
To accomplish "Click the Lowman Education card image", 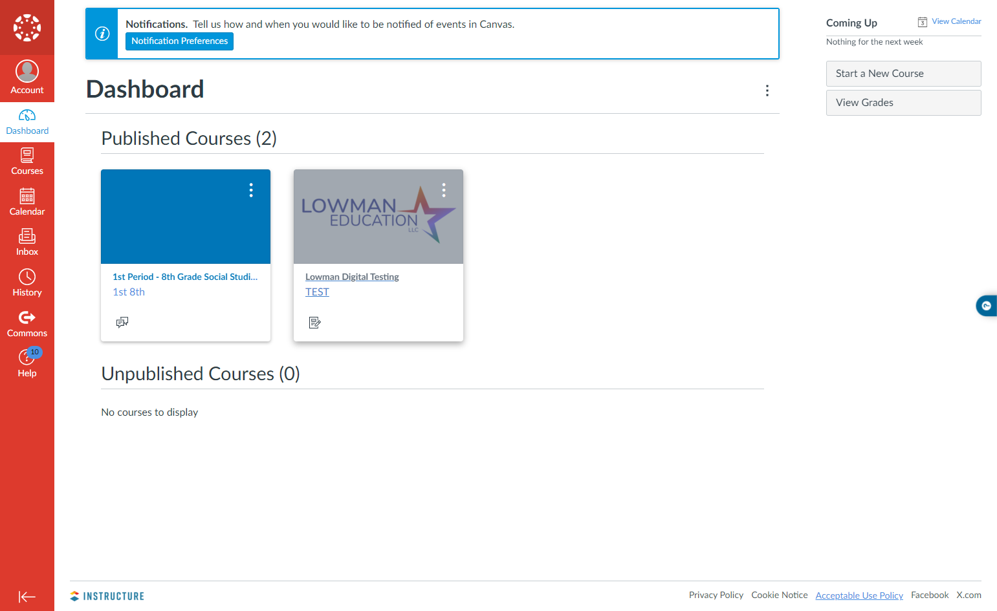I will (378, 217).
